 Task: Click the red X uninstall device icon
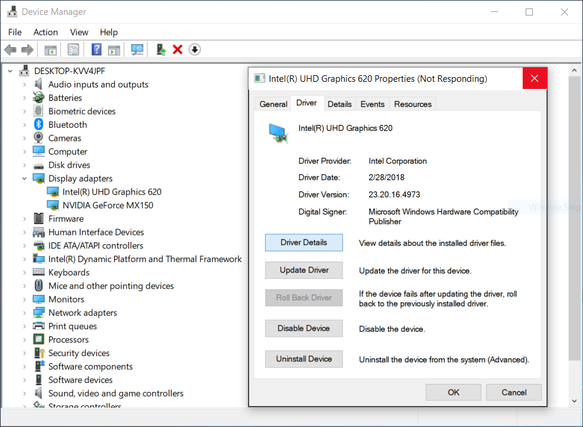pos(177,50)
